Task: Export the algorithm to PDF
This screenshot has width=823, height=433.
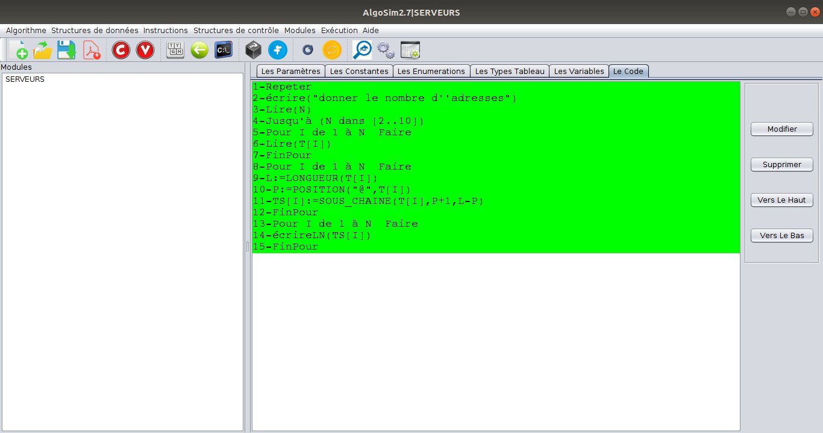Action: point(92,50)
